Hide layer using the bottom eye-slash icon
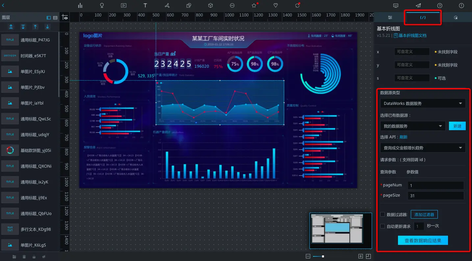This screenshot has height=261, width=472. point(44,256)
